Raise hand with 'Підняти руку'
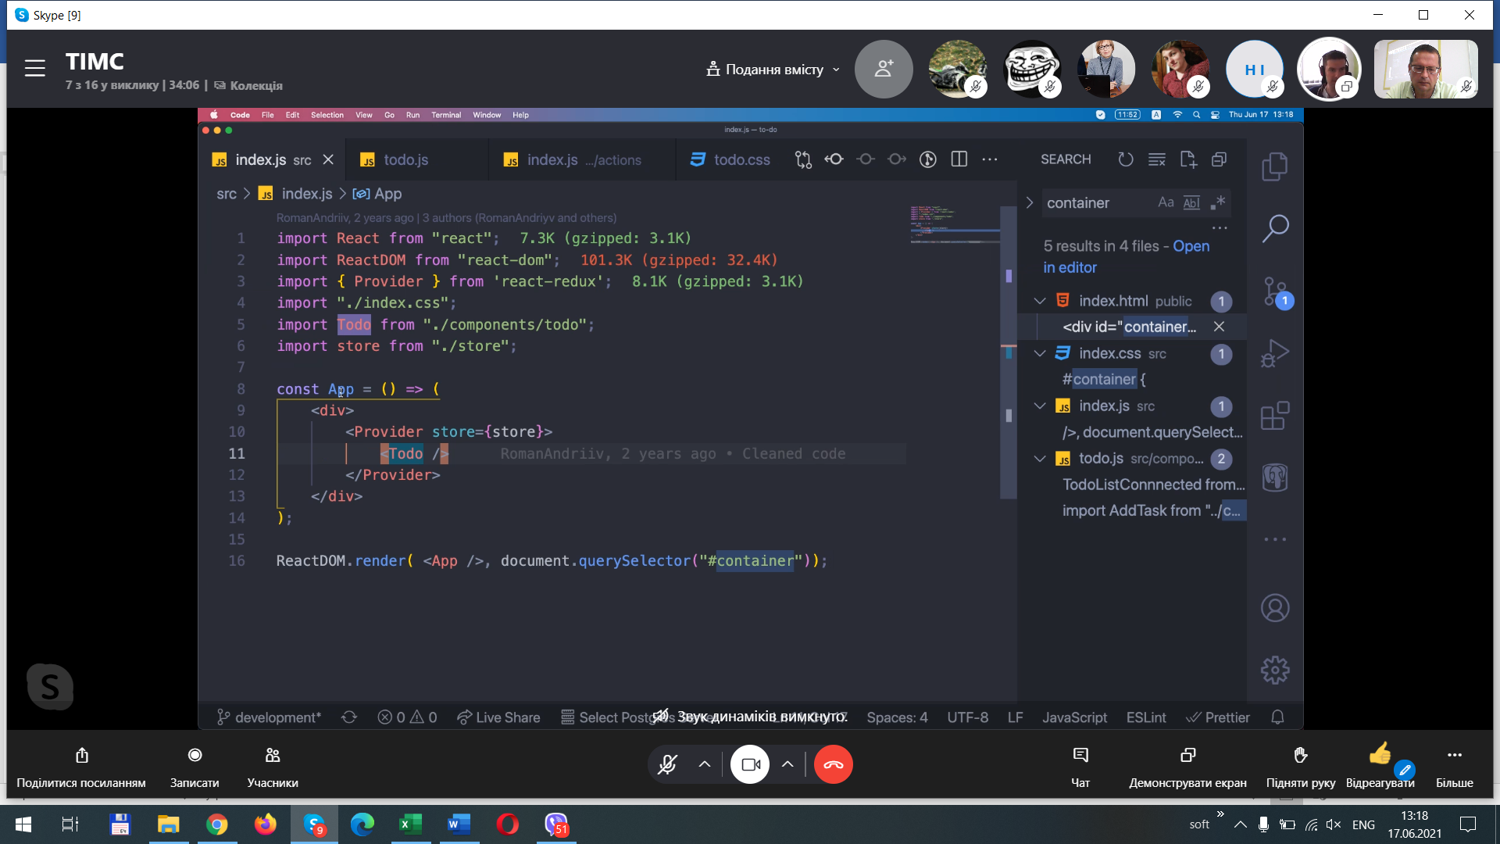 click(1300, 766)
